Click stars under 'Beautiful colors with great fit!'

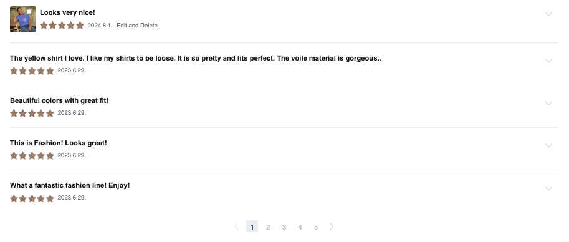click(x=32, y=113)
